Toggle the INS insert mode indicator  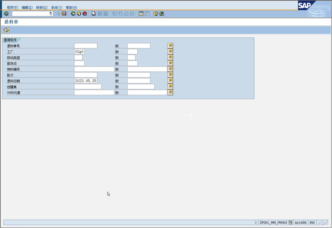click(x=312, y=222)
